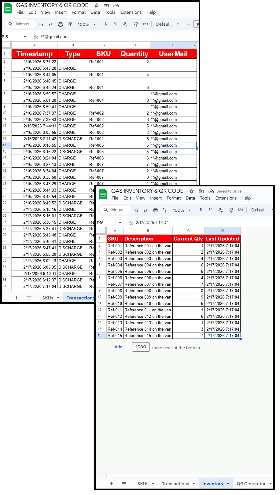This screenshot has height=495, width=280.
Task: Click the undo arrow in the top spreadsheet toolbar
Action: click(41, 24)
